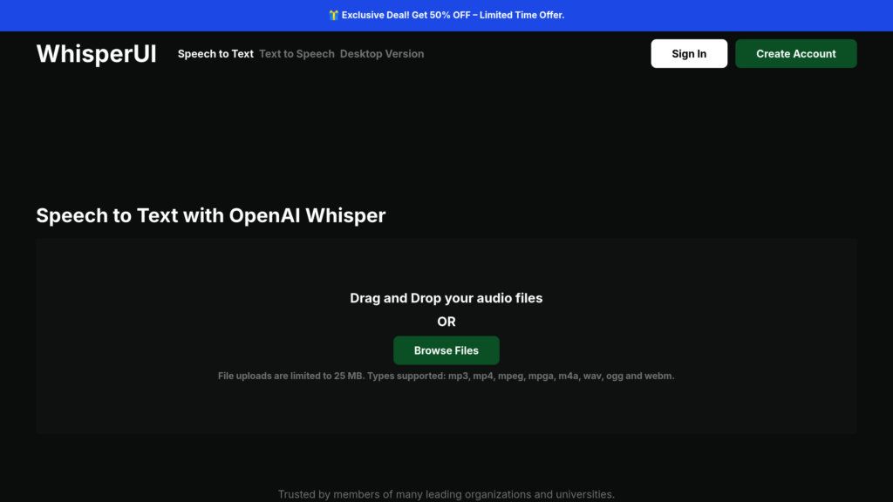This screenshot has height=502, width=893.
Task: Click the gift icon in the promo banner
Action: 334,15
